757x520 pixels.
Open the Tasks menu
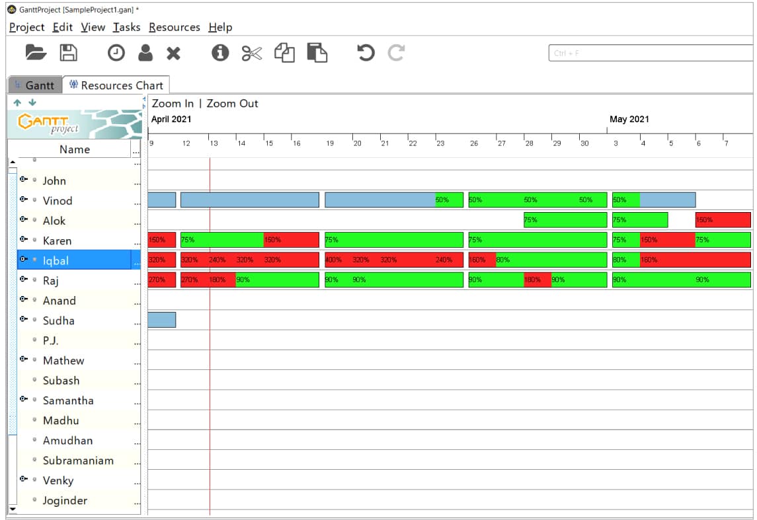126,27
